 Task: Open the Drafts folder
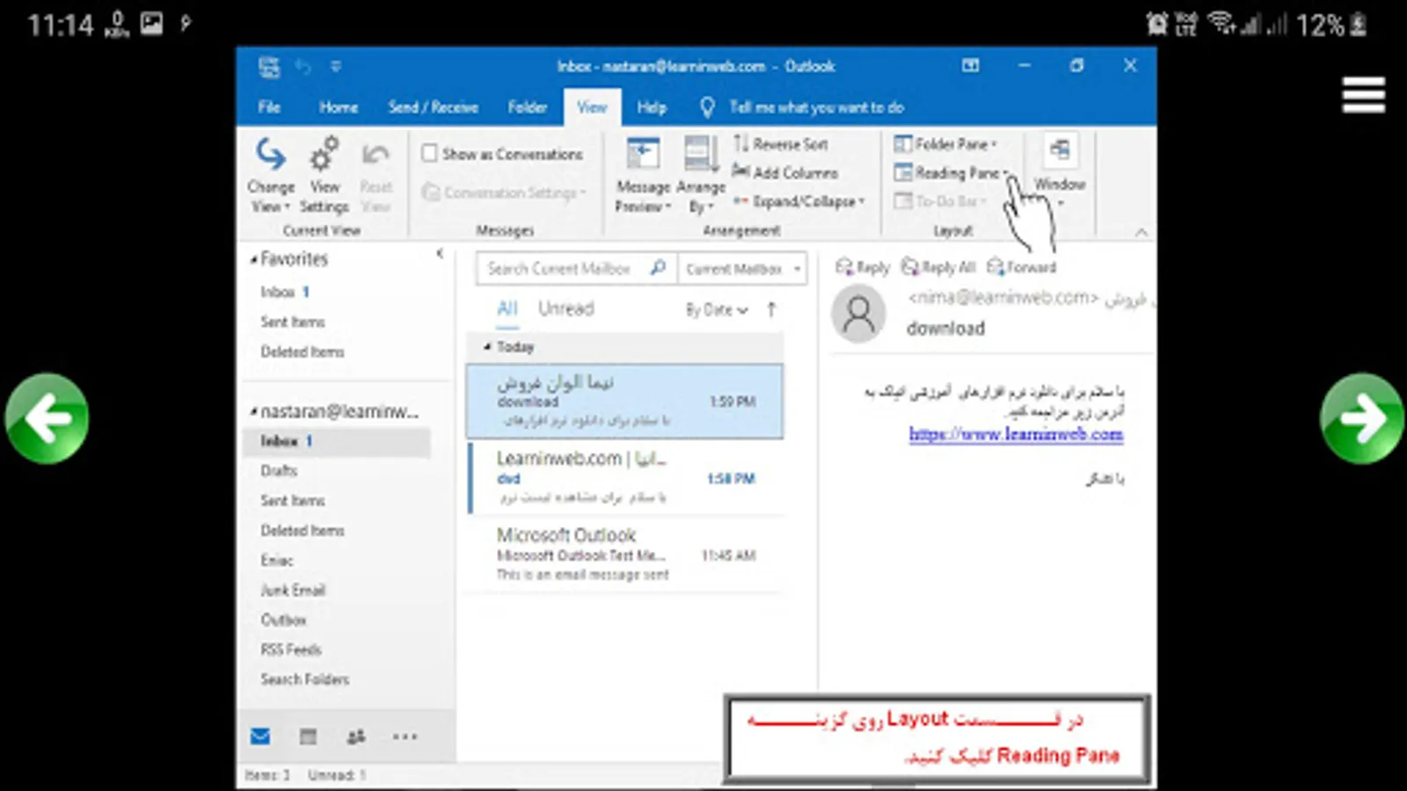point(279,471)
